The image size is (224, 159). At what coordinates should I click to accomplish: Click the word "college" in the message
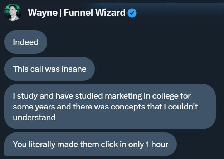click(159, 96)
